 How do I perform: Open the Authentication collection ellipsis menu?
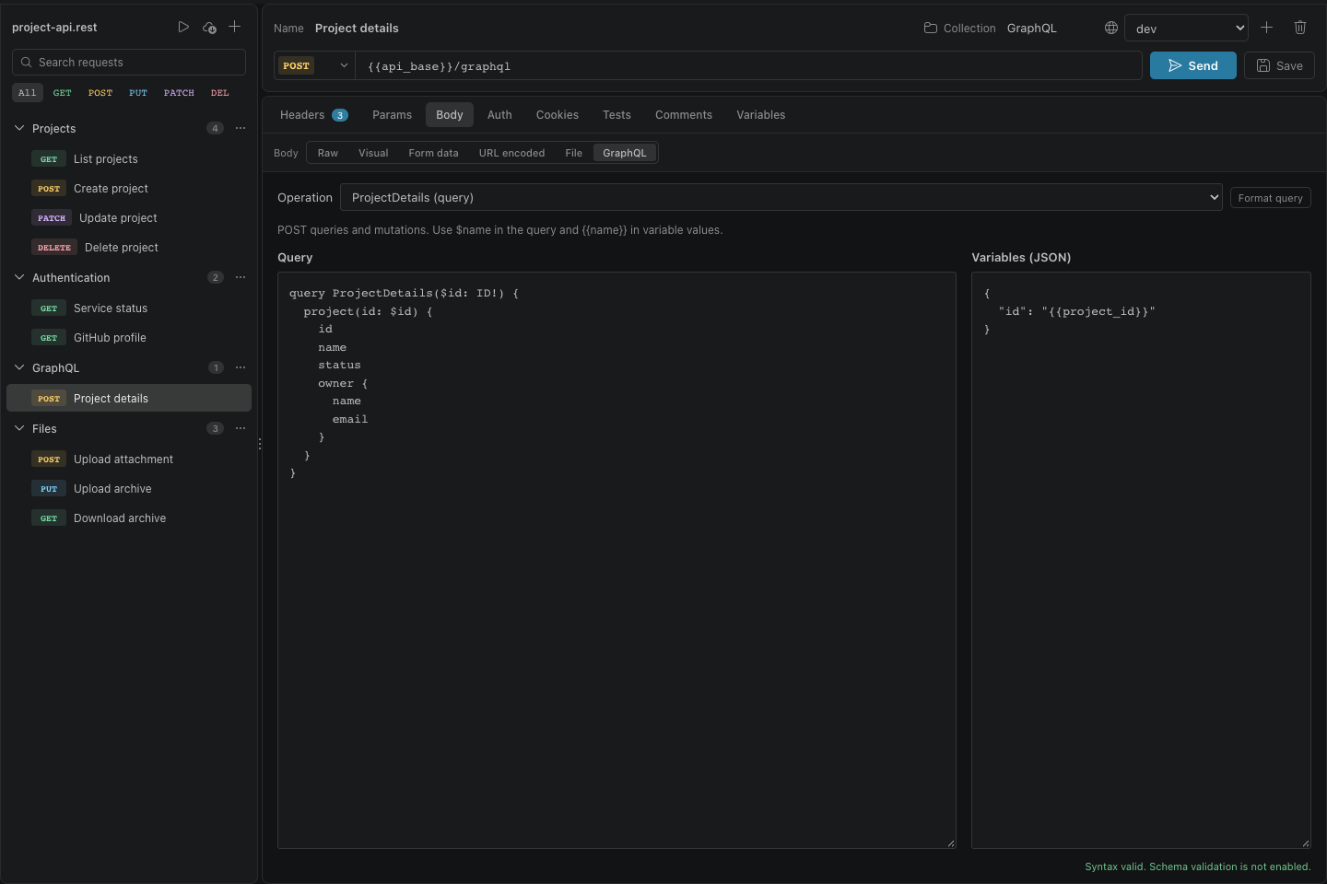tap(241, 277)
